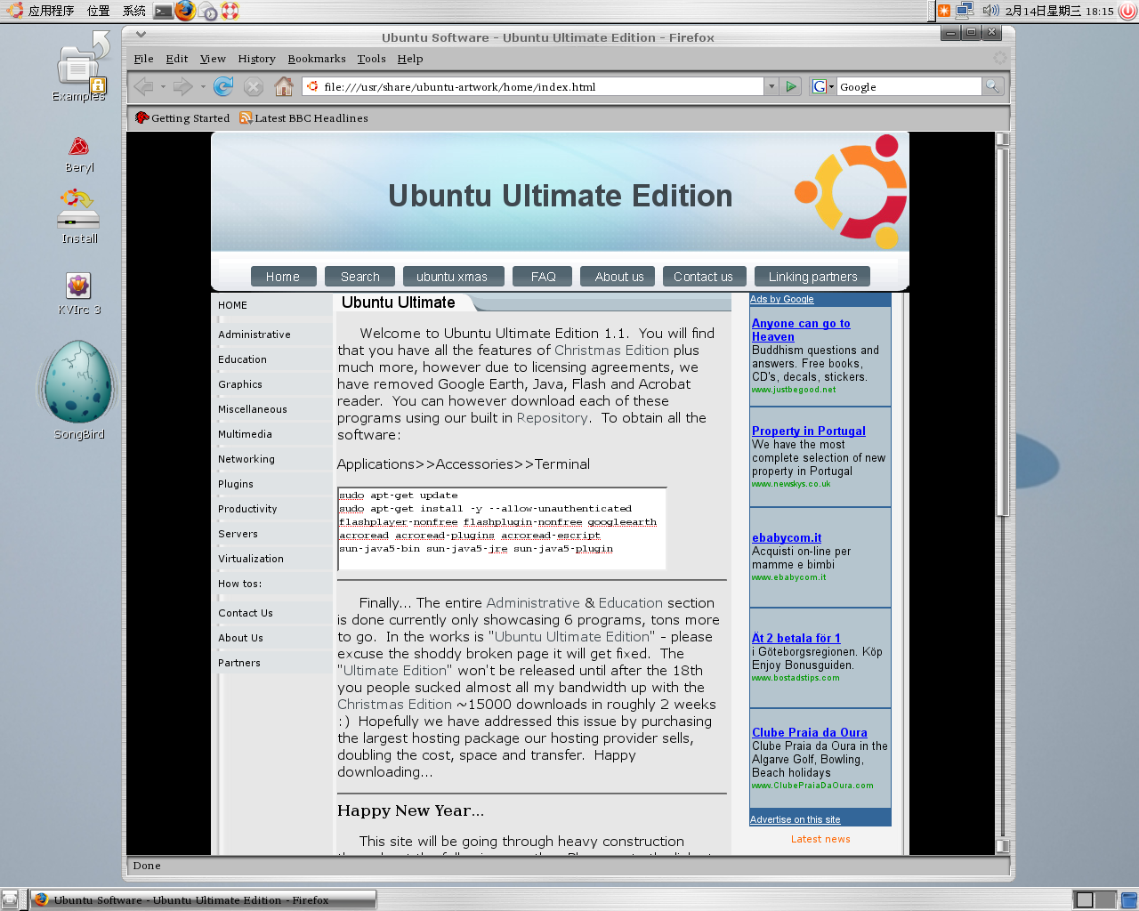Open the lifebuoy Help launcher
1139x911 pixels.
(x=230, y=11)
